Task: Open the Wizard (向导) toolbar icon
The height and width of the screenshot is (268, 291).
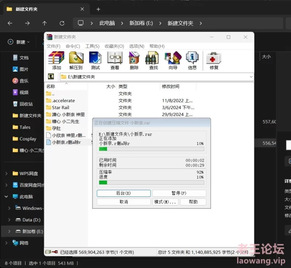Action: click(x=173, y=60)
